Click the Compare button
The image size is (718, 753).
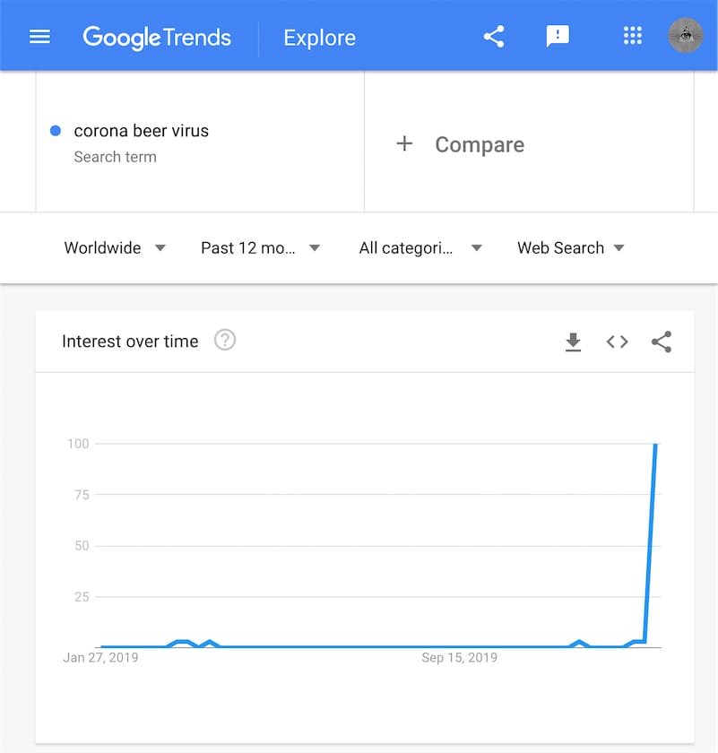tap(480, 145)
